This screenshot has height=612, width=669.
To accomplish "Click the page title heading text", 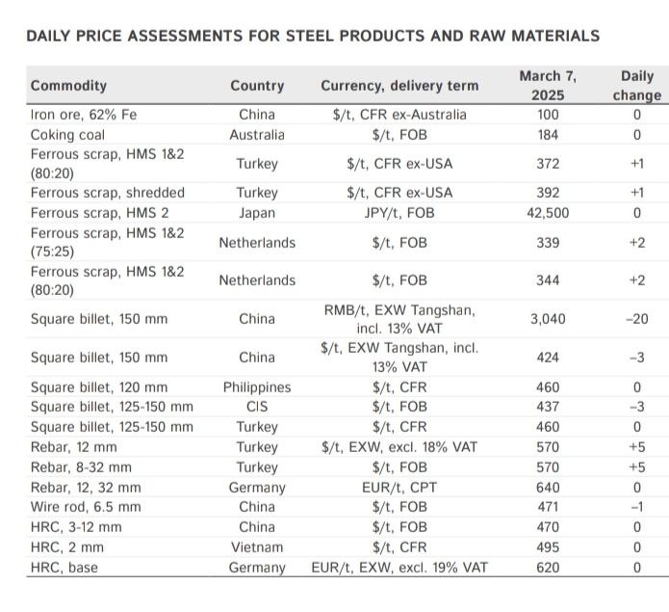I will (x=313, y=36).
